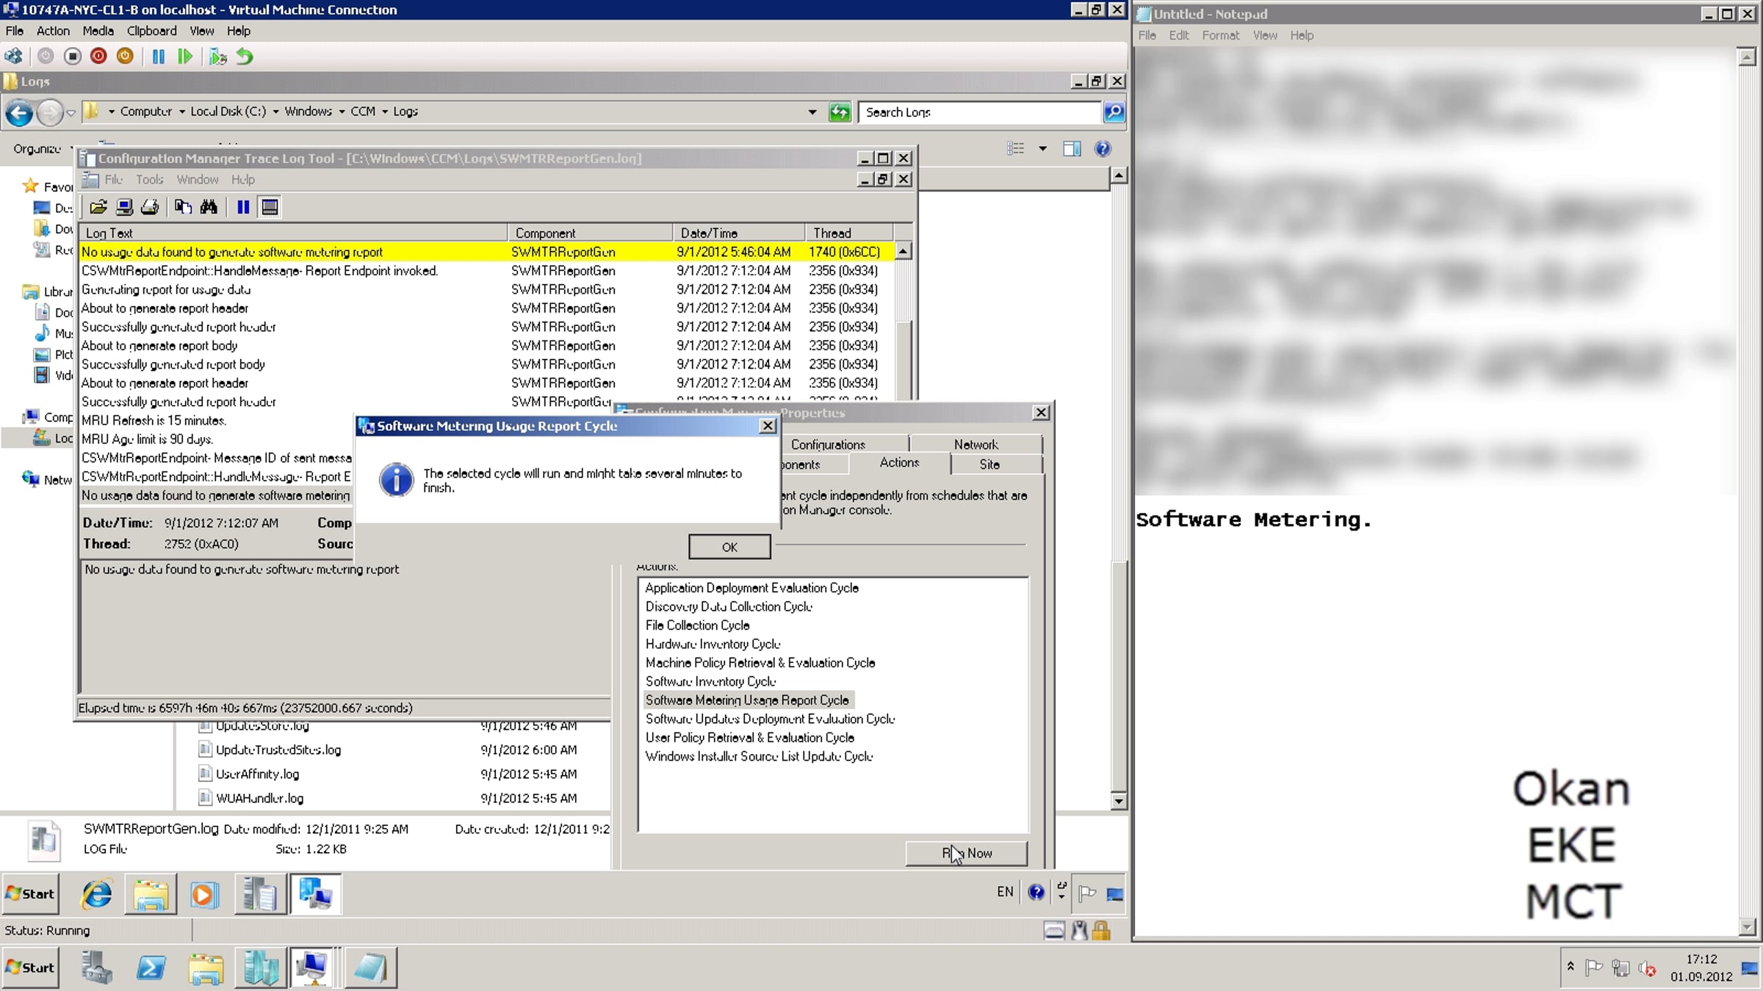
Task: Click the Find binoculars icon in Trace Tool
Action: pyautogui.click(x=209, y=208)
